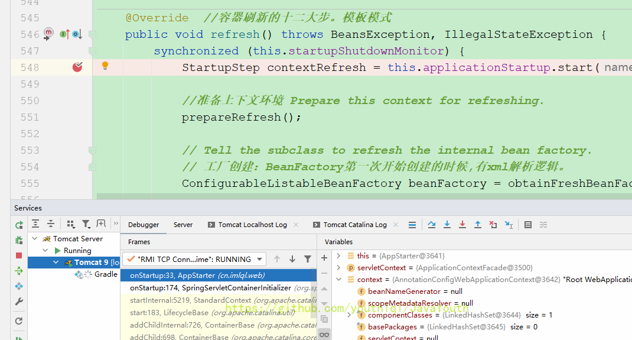The height and width of the screenshot is (340, 632).
Task: Click the Step Over debugger icon
Action: tap(432, 225)
